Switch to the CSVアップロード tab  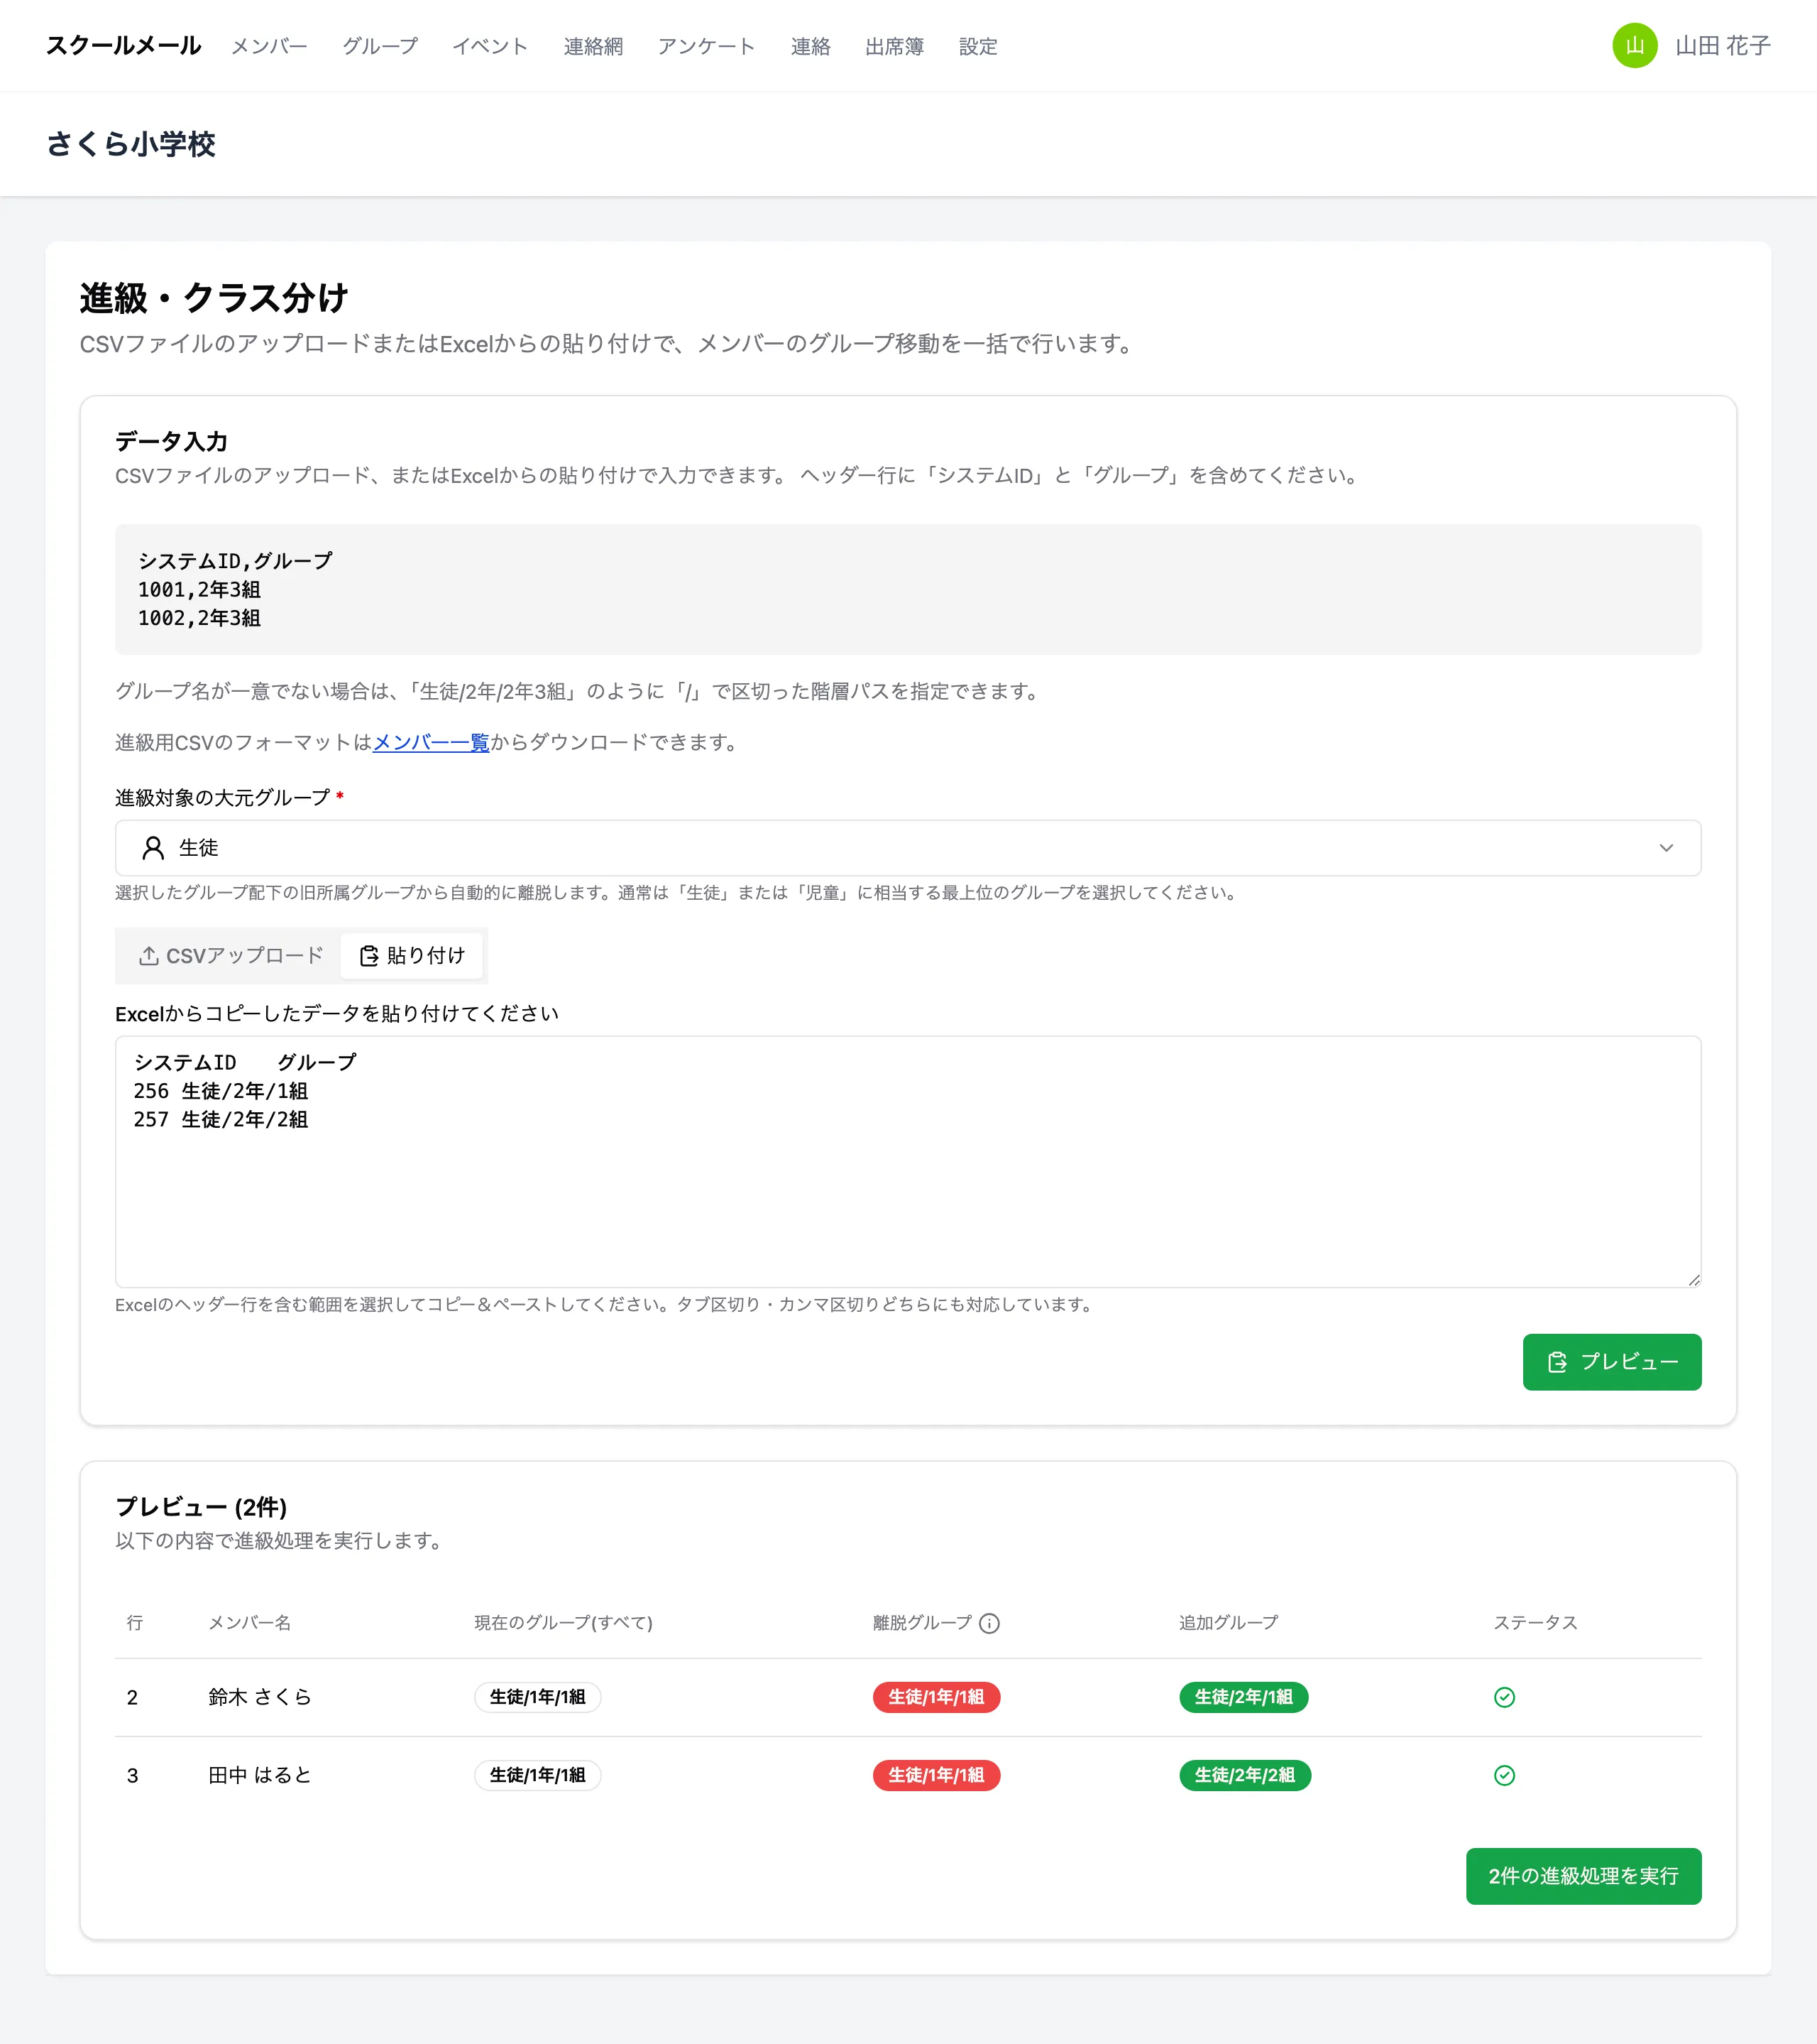[x=230, y=956]
